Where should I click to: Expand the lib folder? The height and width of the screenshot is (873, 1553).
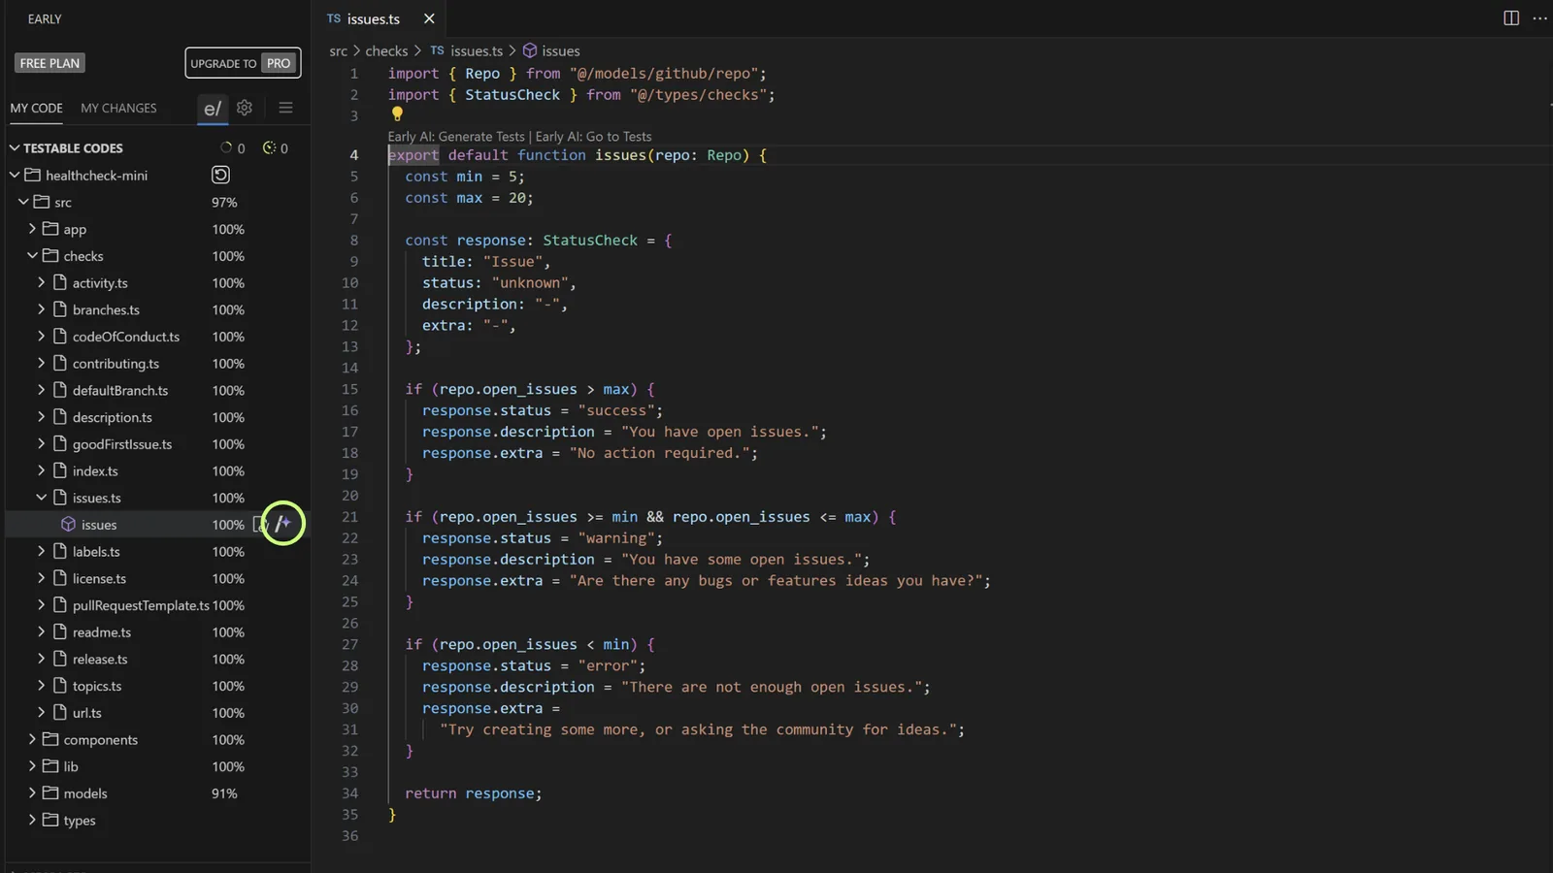coord(32,766)
